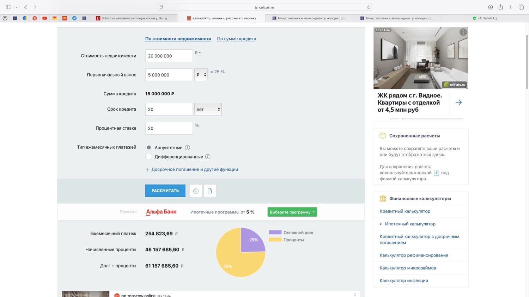Click the clock history icon beside Рассчитать
Viewport: 529px width, 297px height.
(196, 191)
